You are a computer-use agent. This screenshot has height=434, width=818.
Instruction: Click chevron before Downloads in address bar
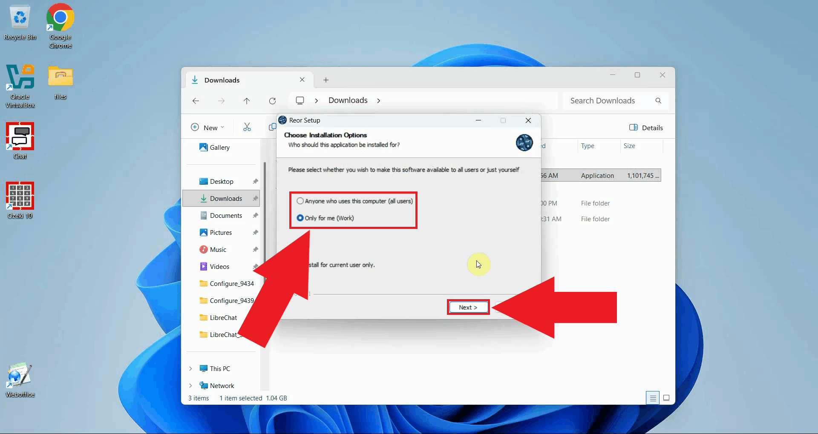(x=316, y=100)
